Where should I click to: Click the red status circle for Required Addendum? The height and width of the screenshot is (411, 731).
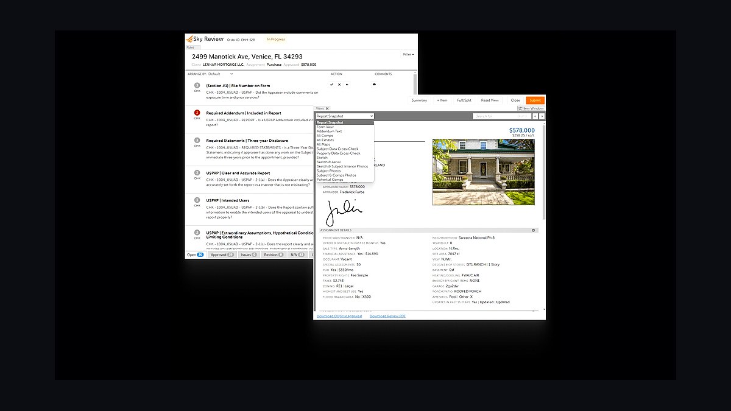[197, 113]
